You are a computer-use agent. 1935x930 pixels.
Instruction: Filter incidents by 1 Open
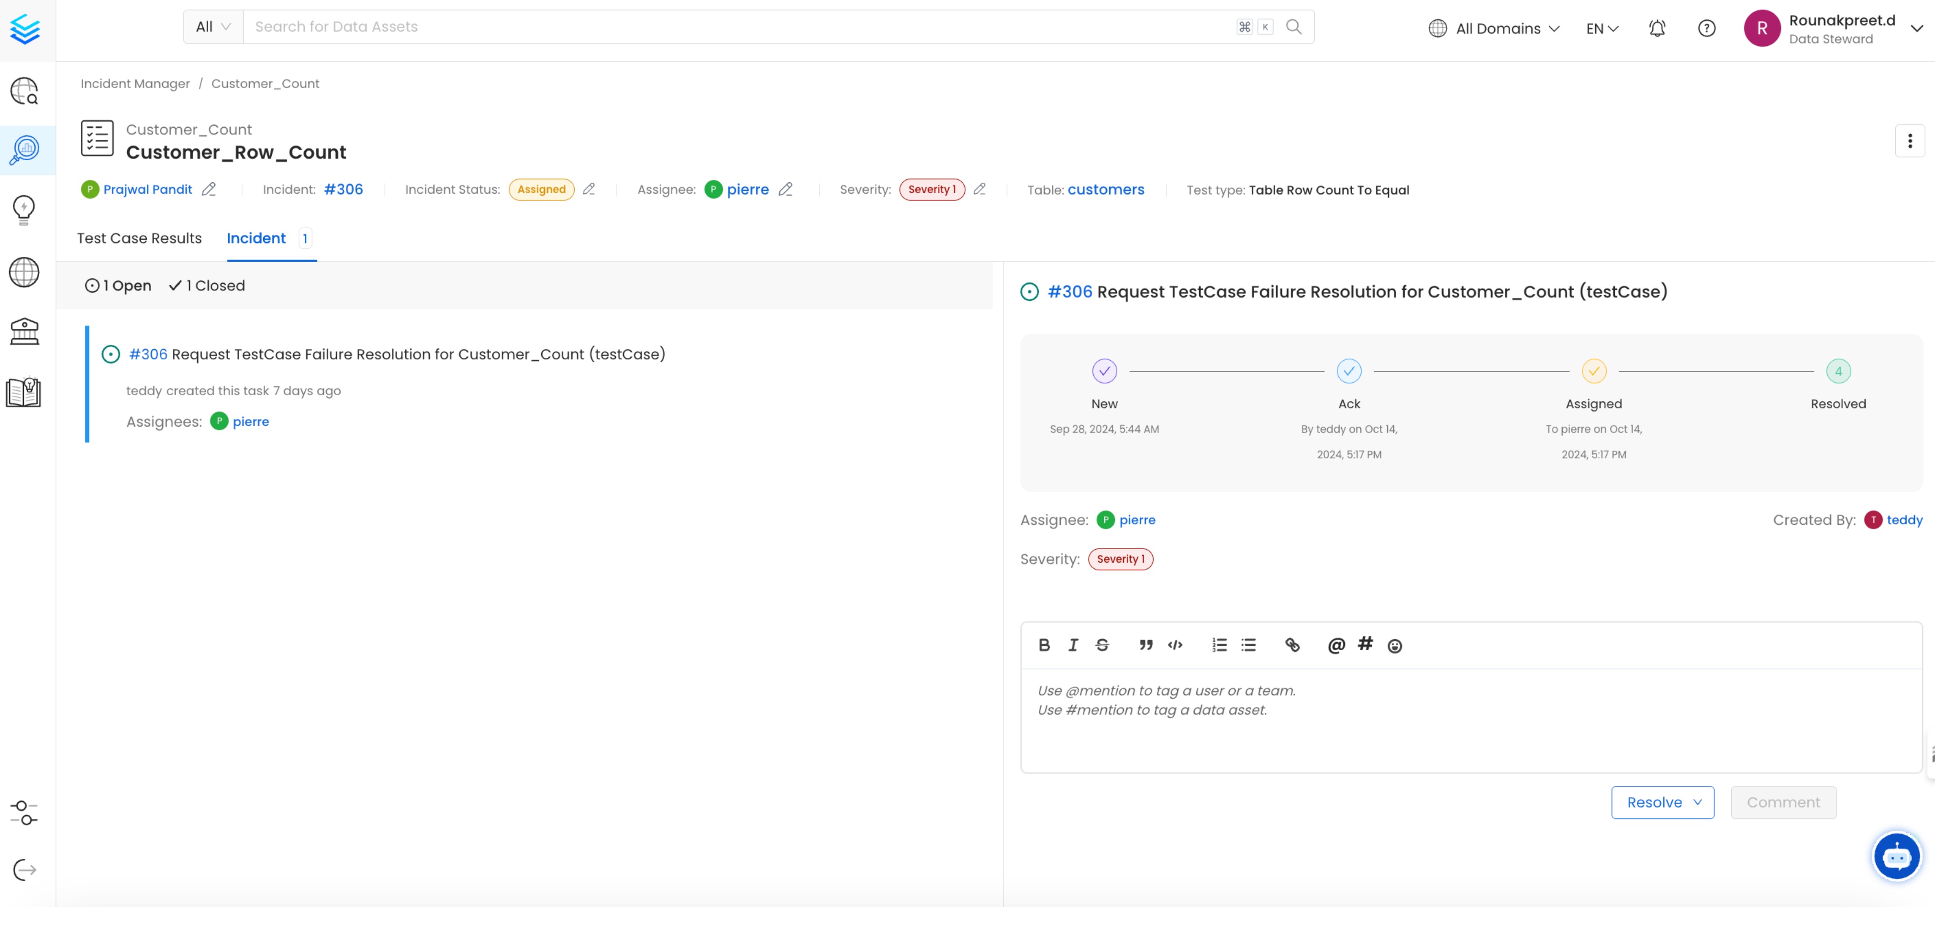pyautogui.click(x=118, y=286)
